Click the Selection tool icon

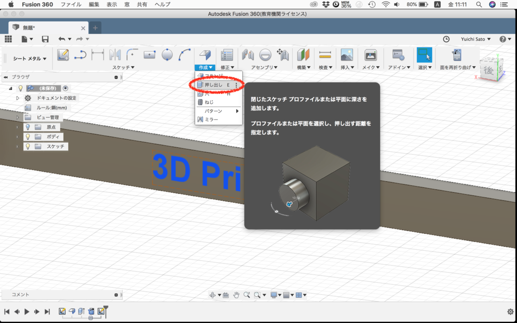[424, 53]
